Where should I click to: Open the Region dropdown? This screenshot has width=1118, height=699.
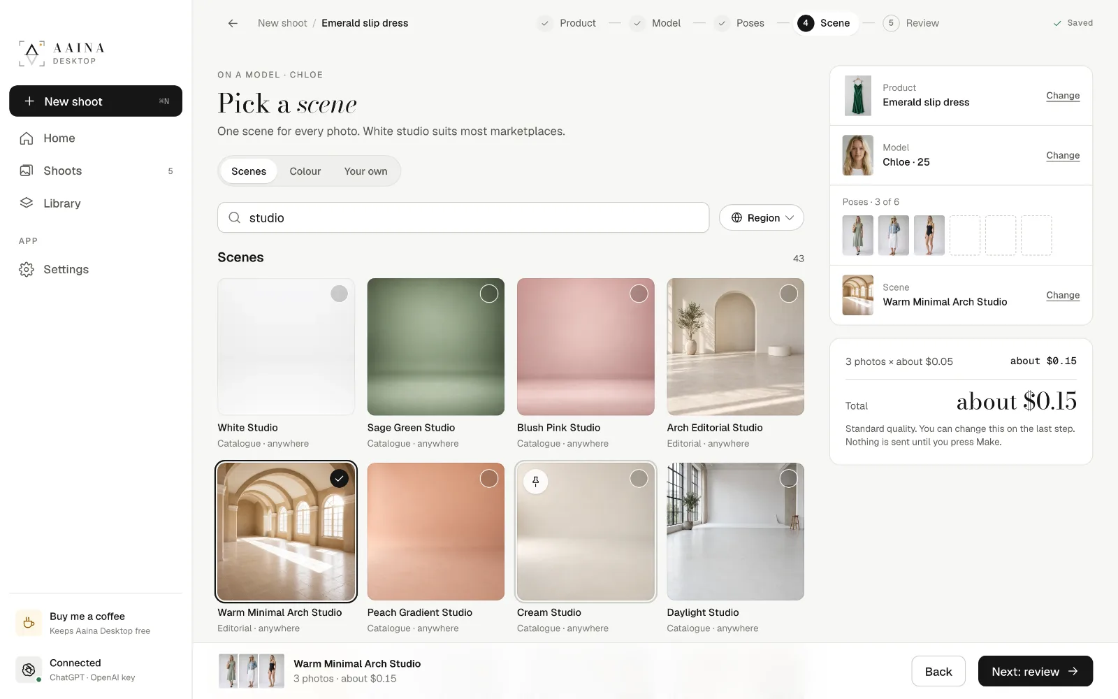point(762,218)
